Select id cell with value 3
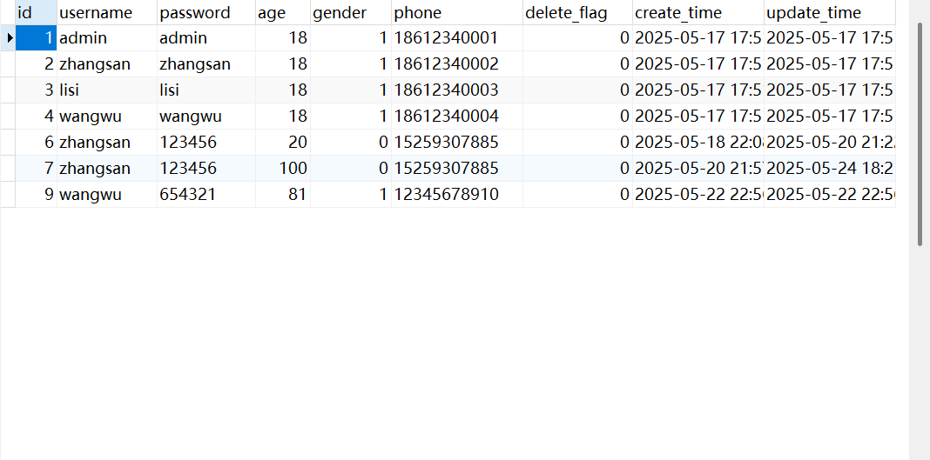Viewport: 930px width, 460px height. click(x=37, y=90)
